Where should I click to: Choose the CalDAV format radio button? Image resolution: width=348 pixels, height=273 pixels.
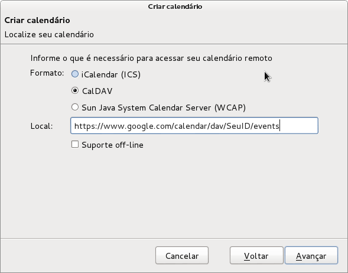(75, 90)
